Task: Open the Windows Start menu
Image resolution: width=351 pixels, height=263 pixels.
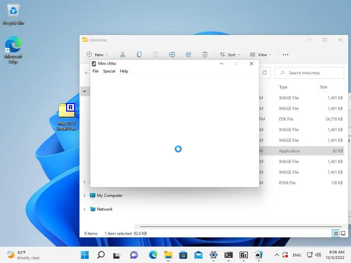Action: click(85, 255)
